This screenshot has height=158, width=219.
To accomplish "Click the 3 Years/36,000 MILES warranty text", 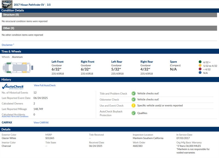I will 189,146.
